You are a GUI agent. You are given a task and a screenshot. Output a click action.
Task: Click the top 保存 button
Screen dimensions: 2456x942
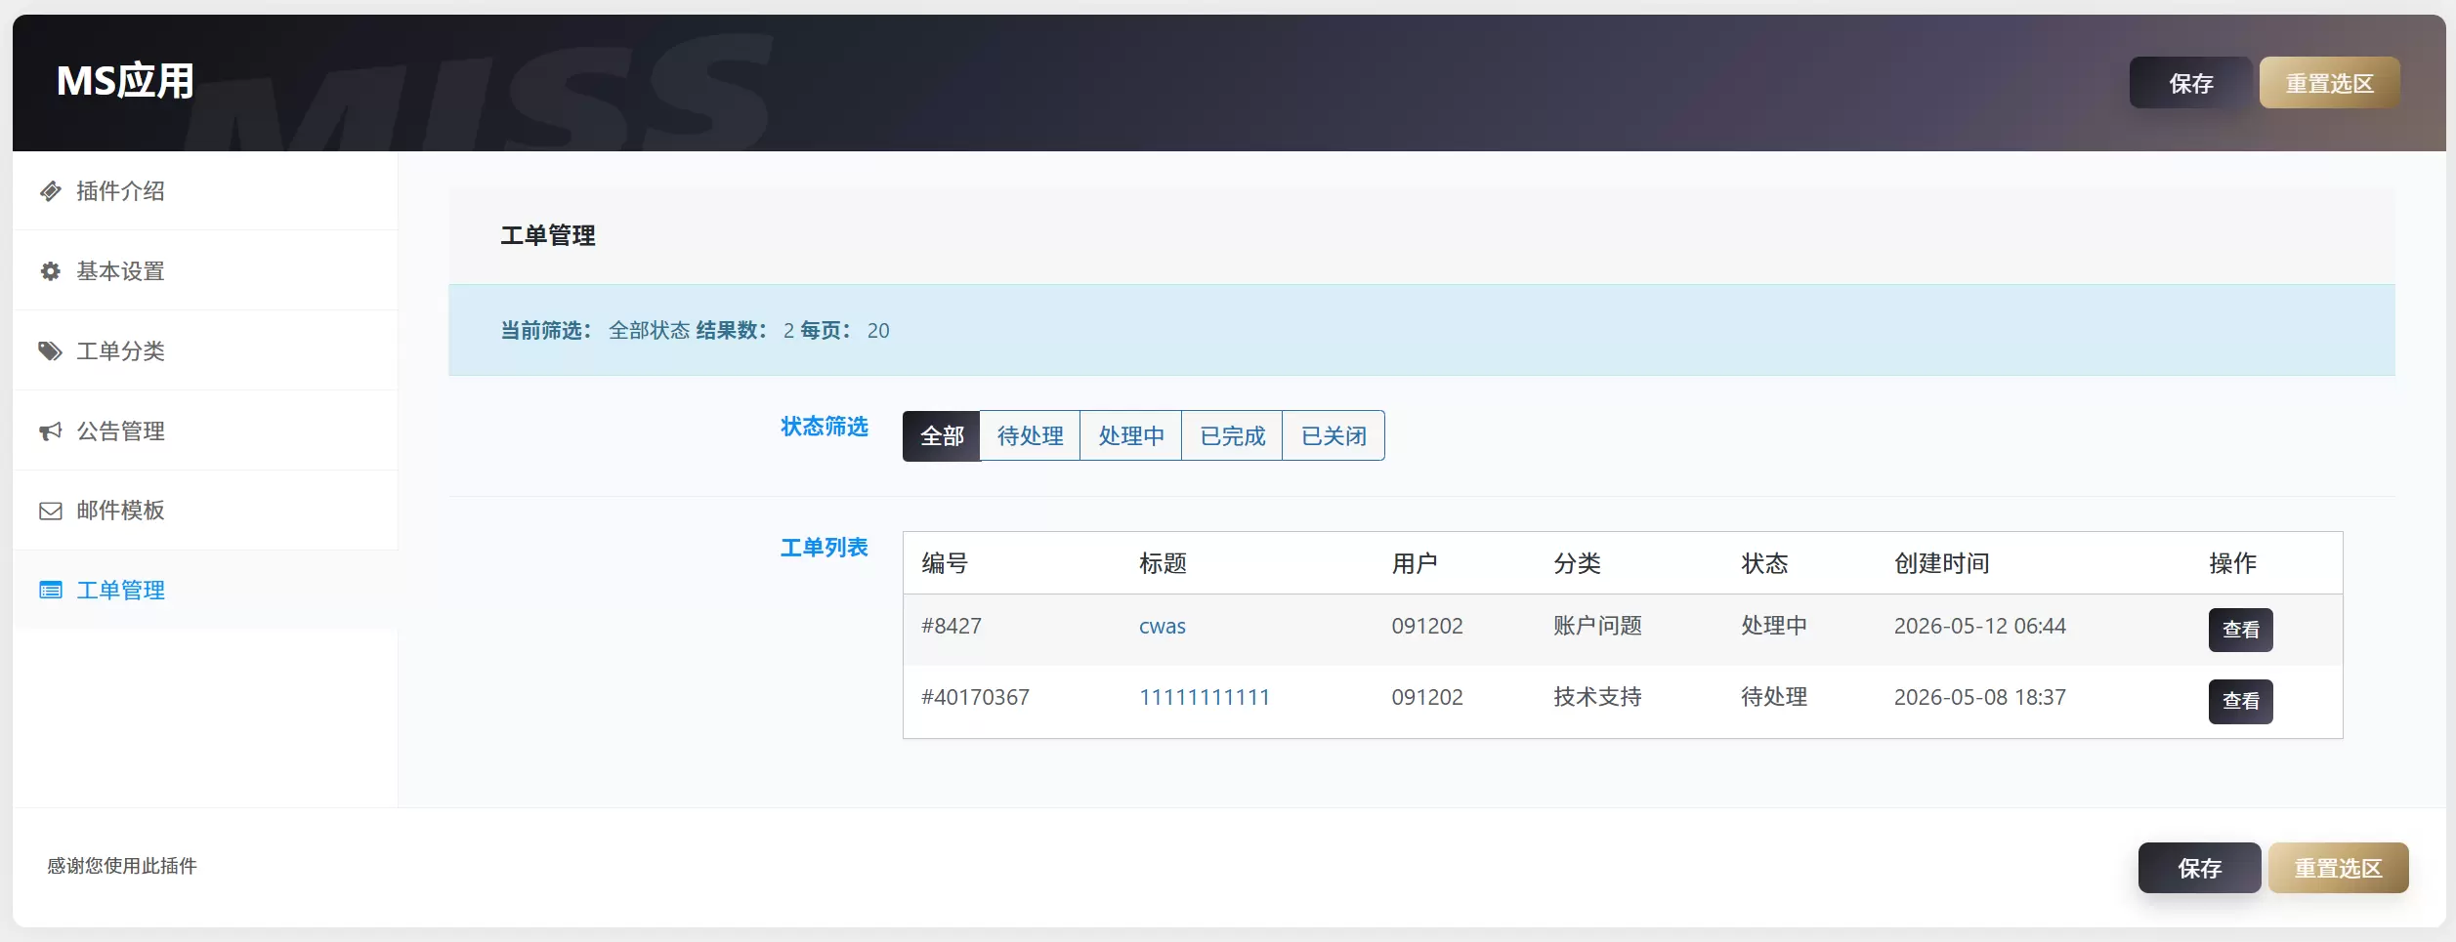(2190, 83)
